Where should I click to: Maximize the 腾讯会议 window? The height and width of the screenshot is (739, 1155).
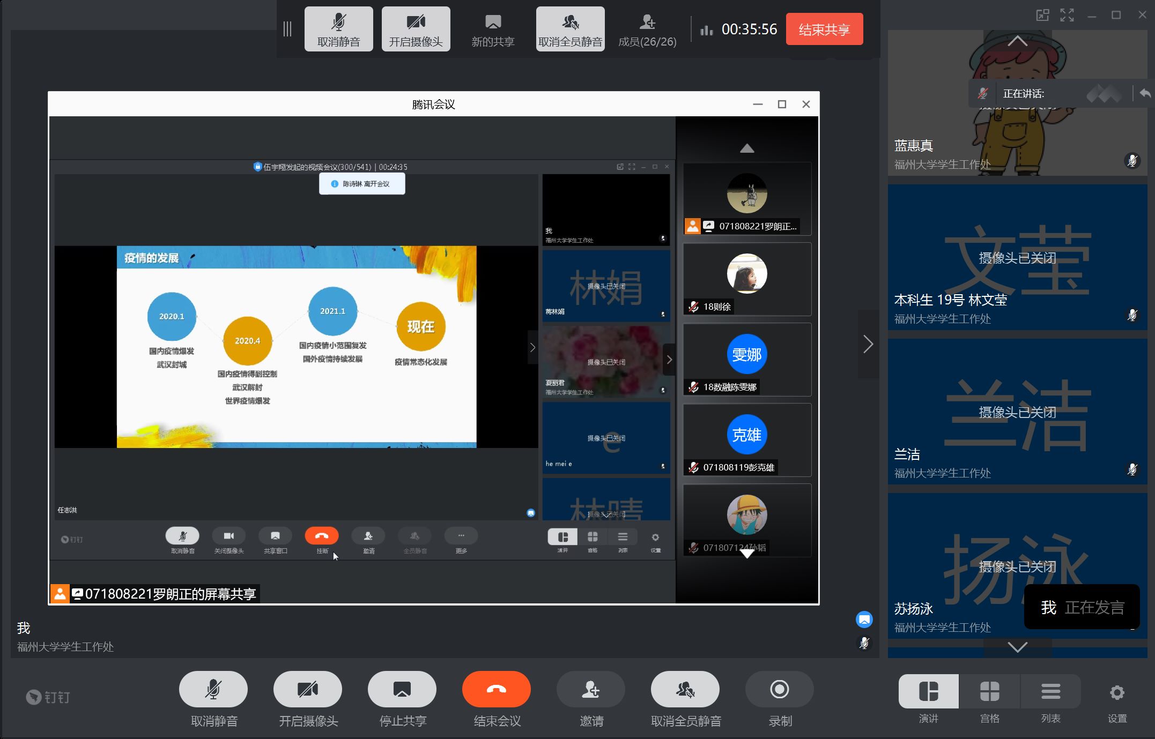(x=782, y=104)
